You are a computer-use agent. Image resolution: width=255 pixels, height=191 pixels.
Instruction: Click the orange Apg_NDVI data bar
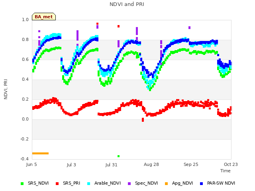[40, 153]
